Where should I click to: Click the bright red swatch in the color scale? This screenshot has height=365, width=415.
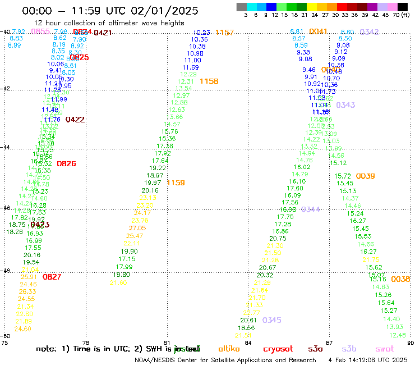tap(342, 7)
